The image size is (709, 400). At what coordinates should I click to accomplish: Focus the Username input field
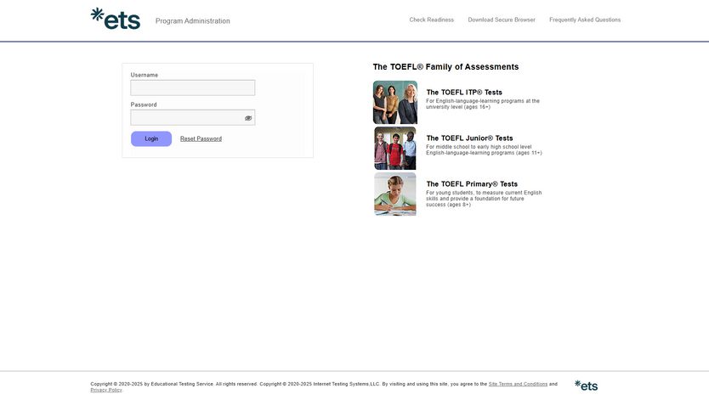[192, 87]
